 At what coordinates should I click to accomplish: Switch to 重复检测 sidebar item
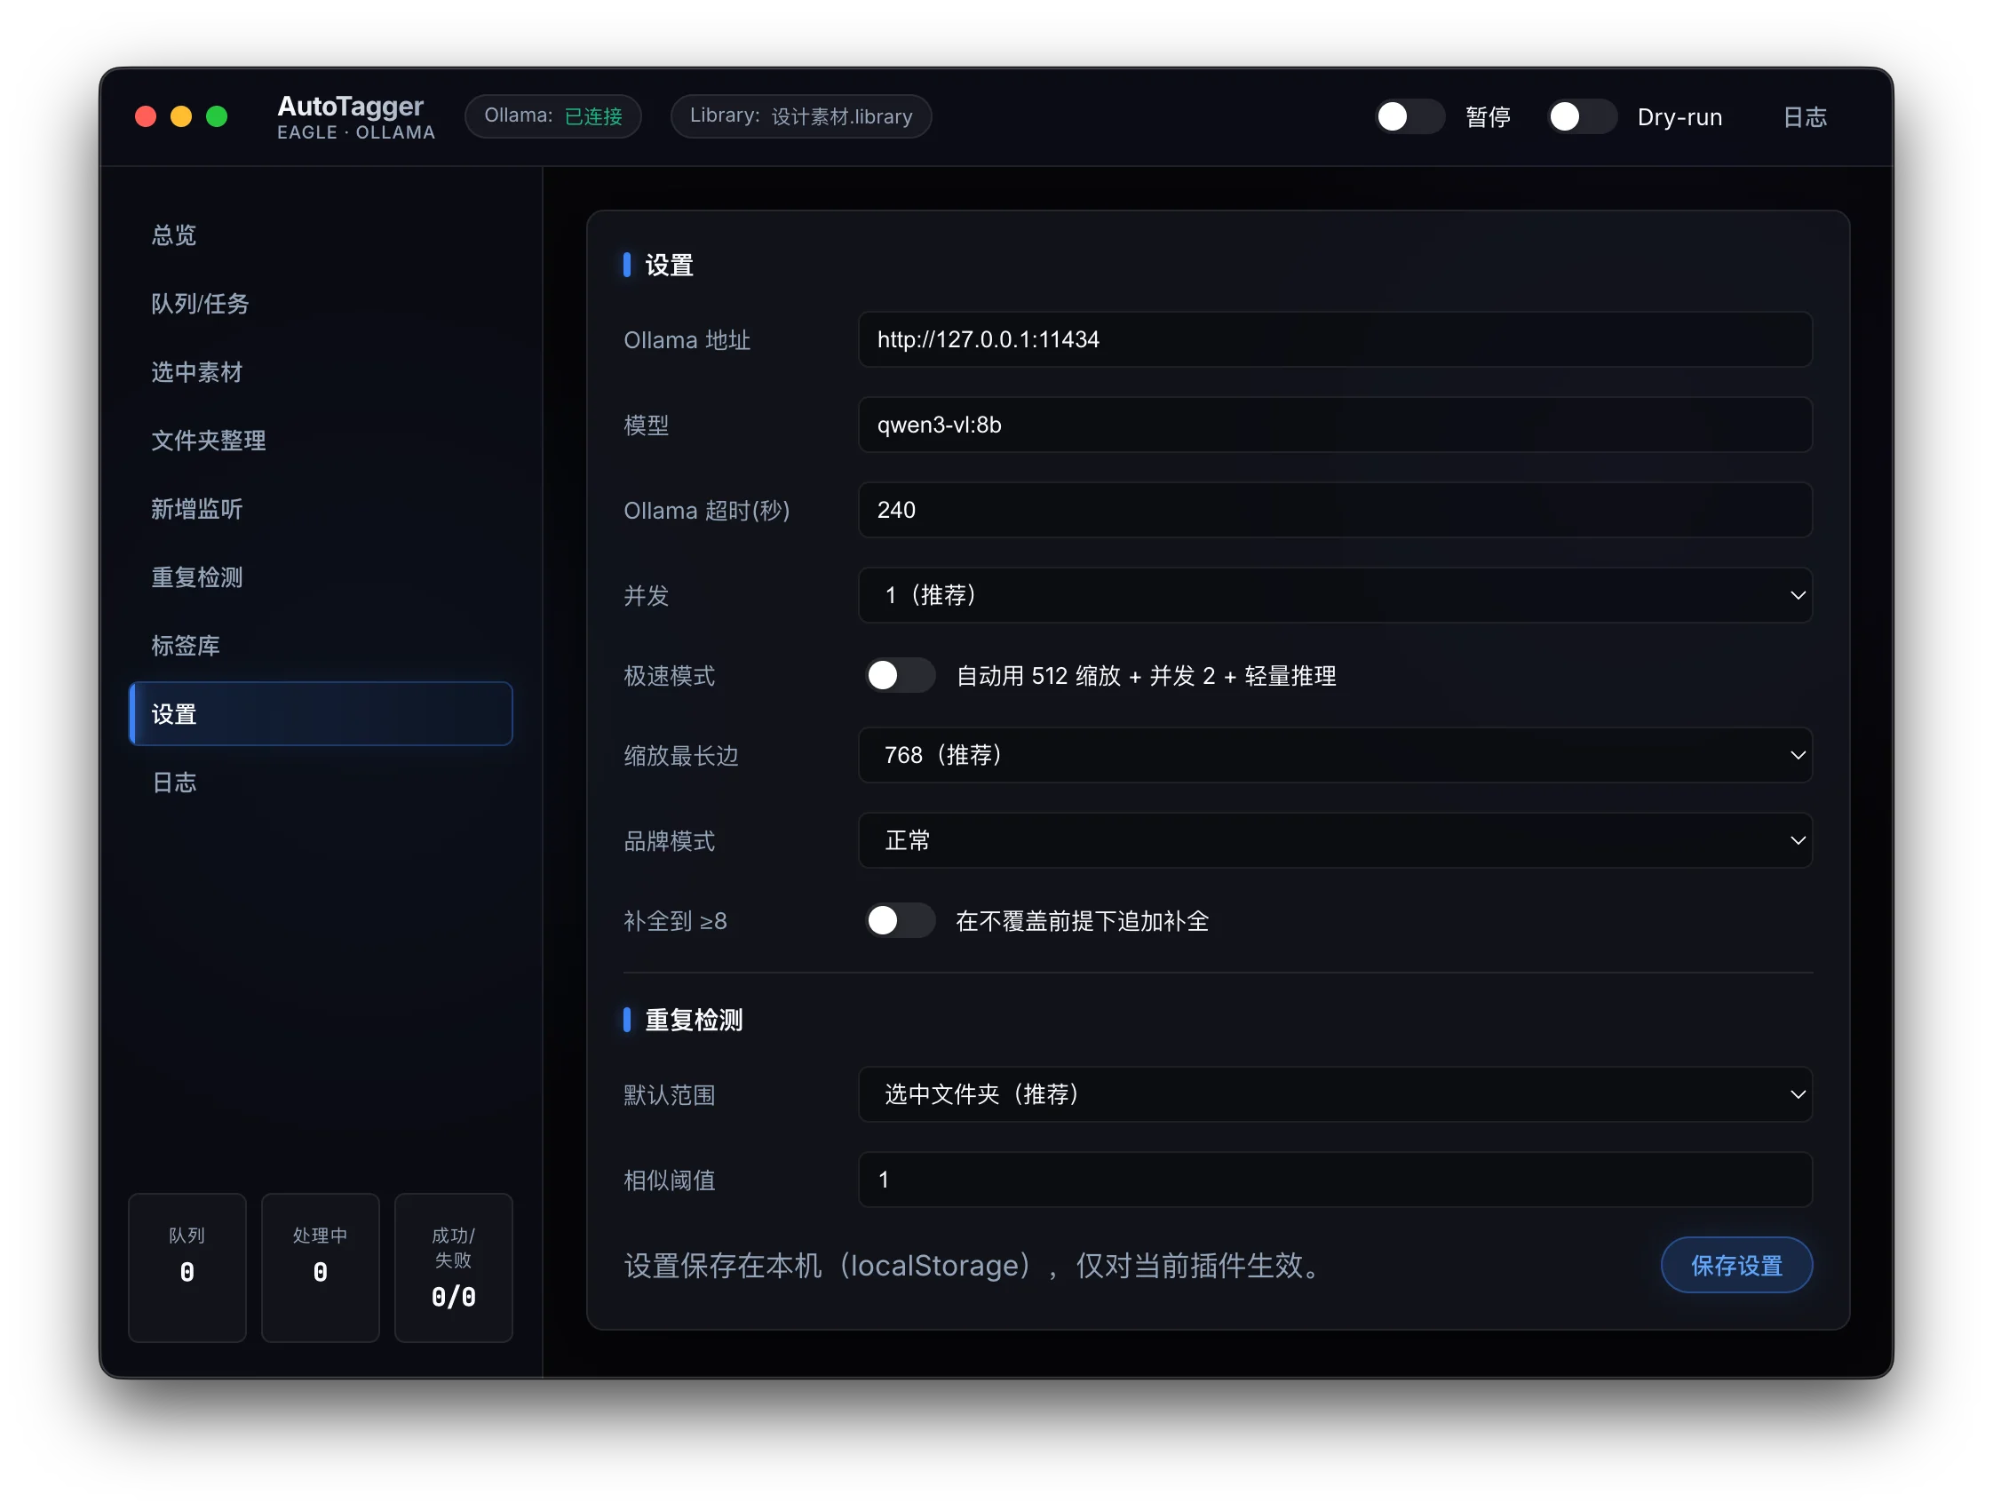tap(196, 577)
